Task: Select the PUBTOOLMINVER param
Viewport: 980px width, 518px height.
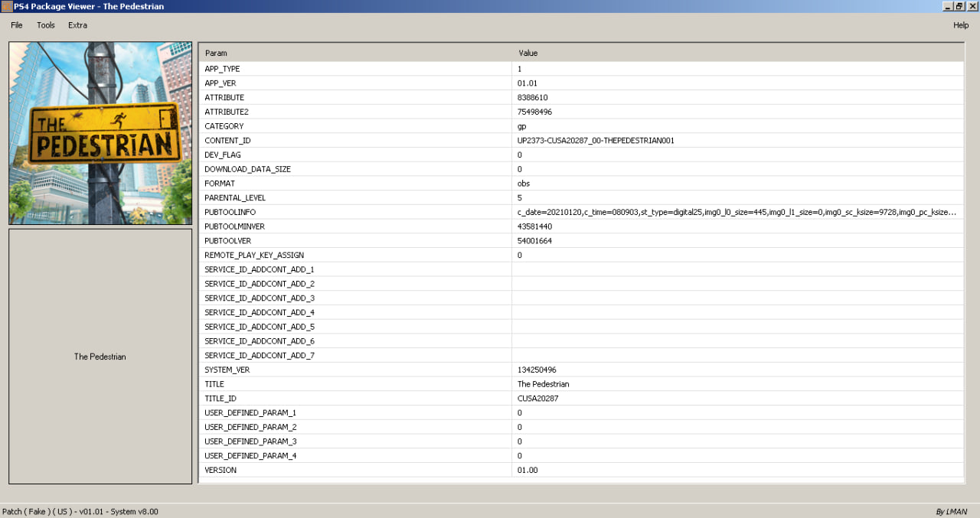Action: point(234,226)
